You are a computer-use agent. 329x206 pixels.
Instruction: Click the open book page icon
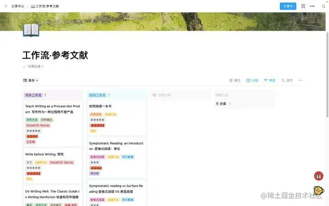click(31, 30)
